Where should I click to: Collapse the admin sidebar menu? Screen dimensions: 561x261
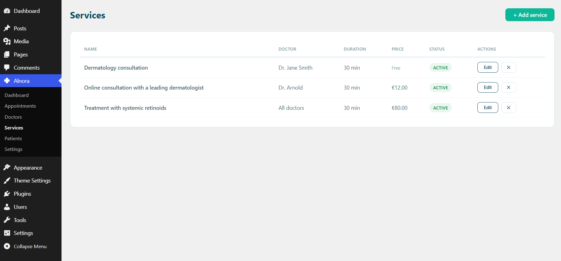(x=25, y=246)
